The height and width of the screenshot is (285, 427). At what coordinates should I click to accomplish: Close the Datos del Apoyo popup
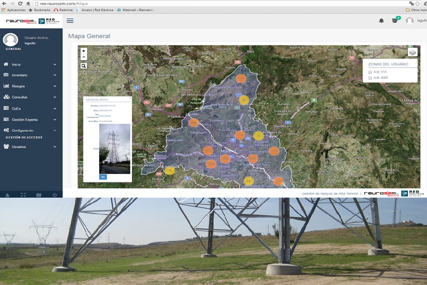point(130,98)
